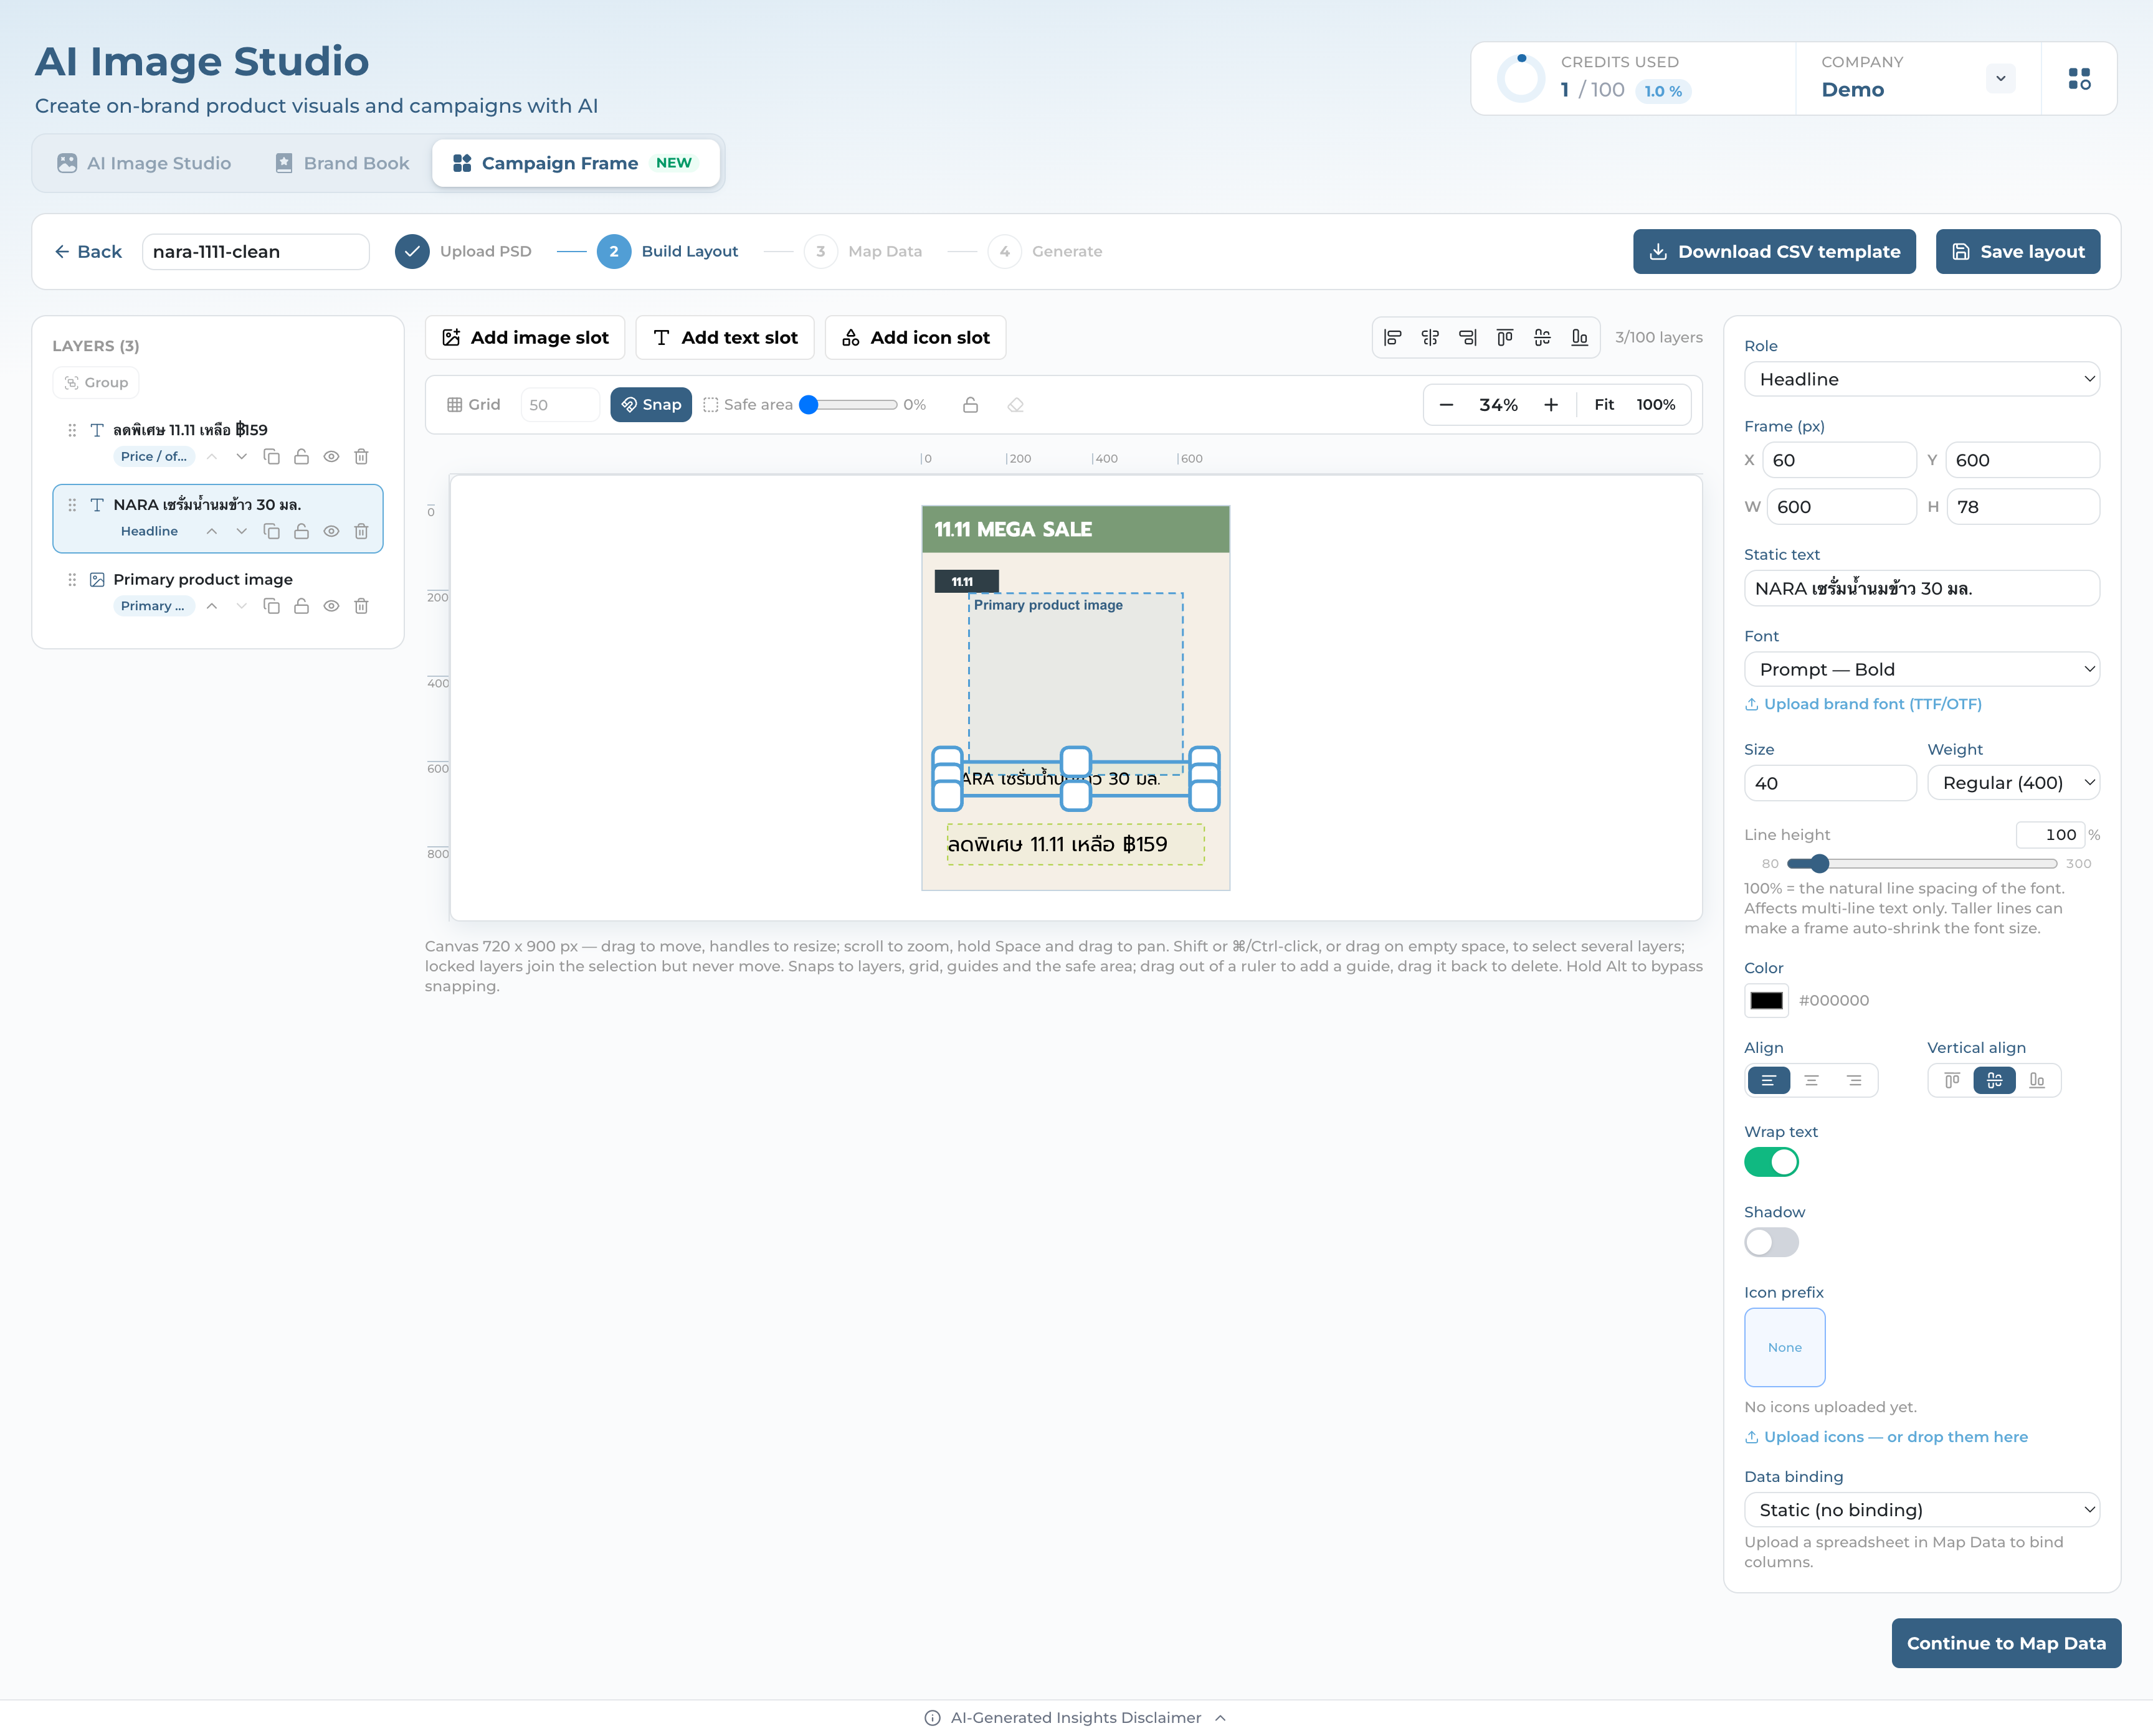Lock the Price / offer text layer
Image resolution: width=2153 pixels, height=1736 pixels.
point(301,457)
